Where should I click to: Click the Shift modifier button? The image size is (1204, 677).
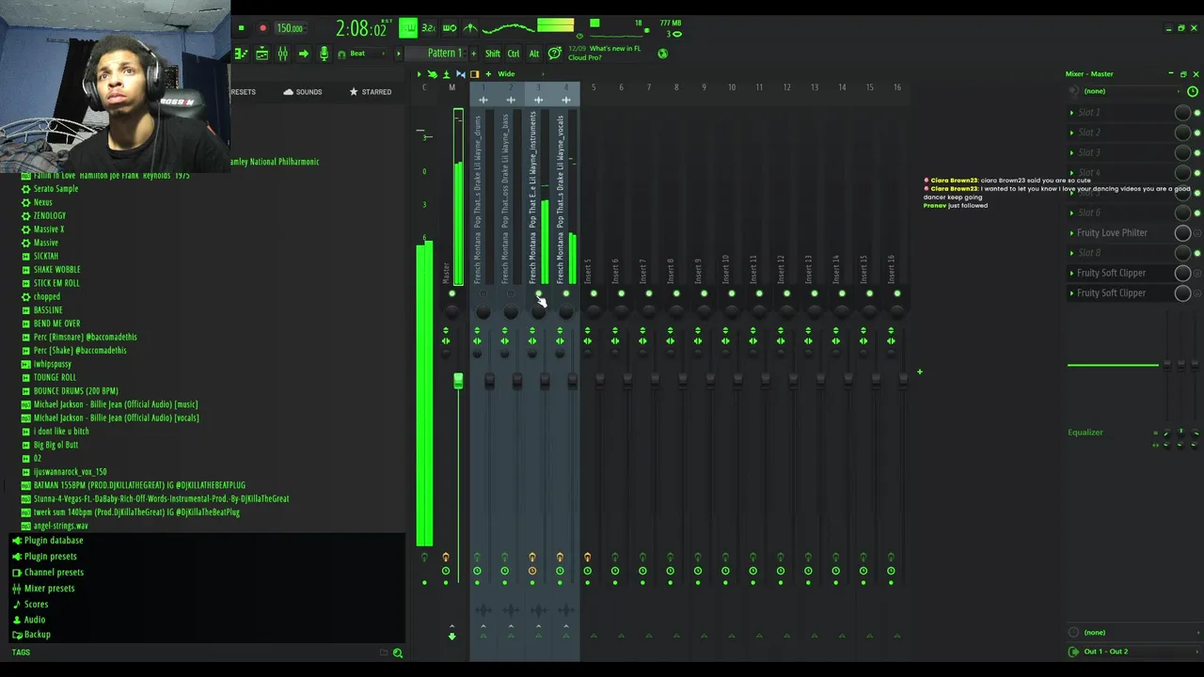(493, 54)
